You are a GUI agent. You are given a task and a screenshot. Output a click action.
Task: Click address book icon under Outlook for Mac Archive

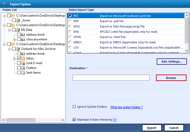pyautogui.click(x=23, y=54)
